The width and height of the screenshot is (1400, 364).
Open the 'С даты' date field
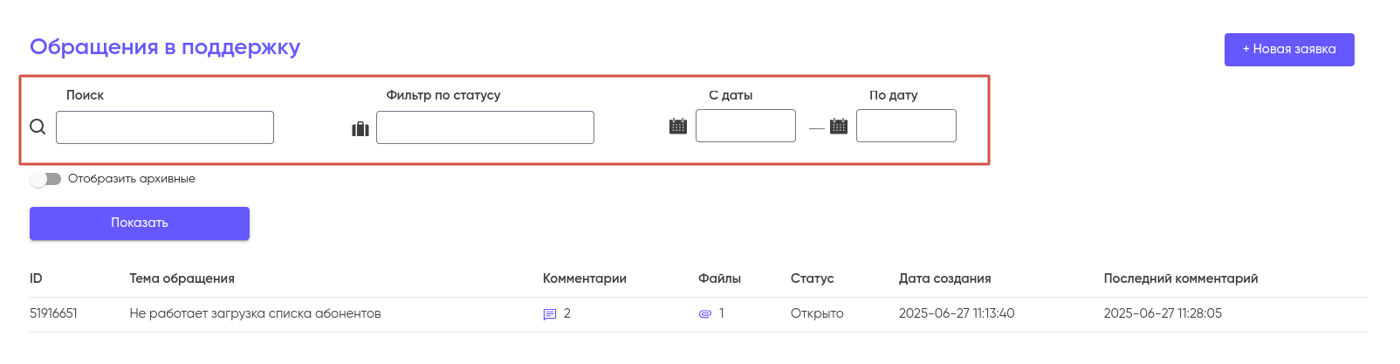coord(745,126)
